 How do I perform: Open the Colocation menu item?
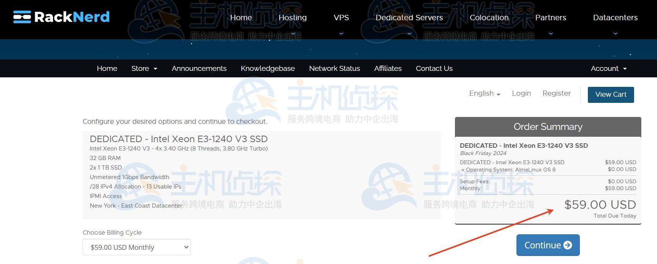click(489, 18)
